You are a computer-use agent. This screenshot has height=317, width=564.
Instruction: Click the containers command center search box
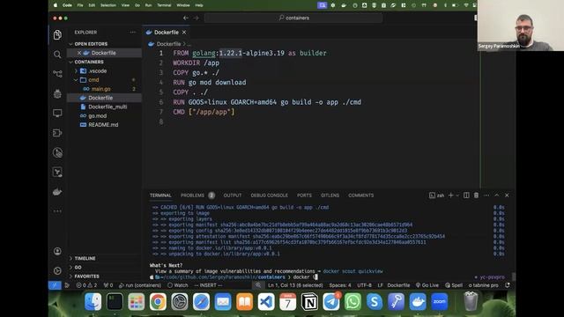point(293,18)
